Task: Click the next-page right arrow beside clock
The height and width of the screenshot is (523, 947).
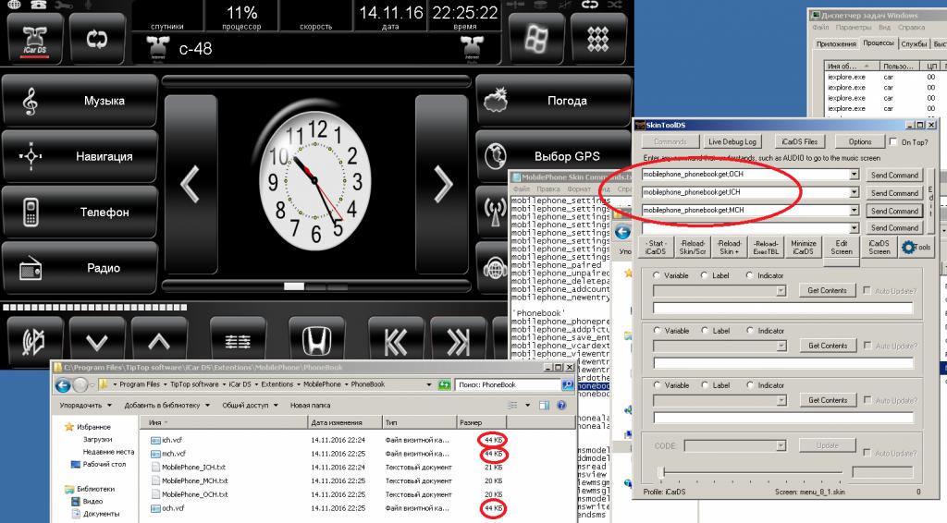Action: pyautogui.click(x=443, y=184)
